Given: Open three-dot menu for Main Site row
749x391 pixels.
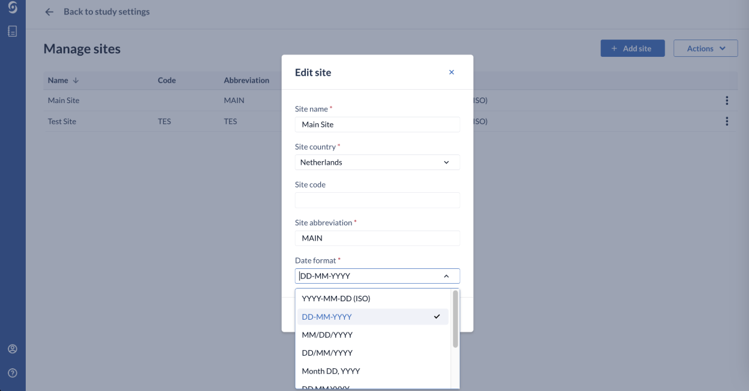Looking at the screenshot, I should (727, 101).
